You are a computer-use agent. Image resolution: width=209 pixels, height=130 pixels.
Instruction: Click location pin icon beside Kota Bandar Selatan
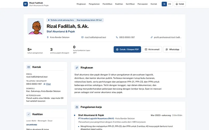coord(48,37)
